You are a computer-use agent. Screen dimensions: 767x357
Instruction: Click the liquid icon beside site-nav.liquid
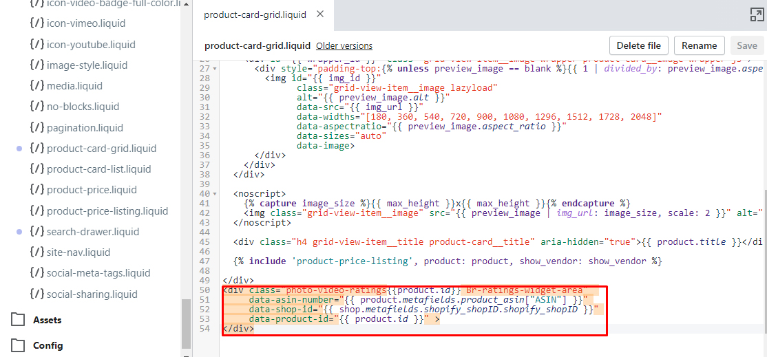[37, 252]
